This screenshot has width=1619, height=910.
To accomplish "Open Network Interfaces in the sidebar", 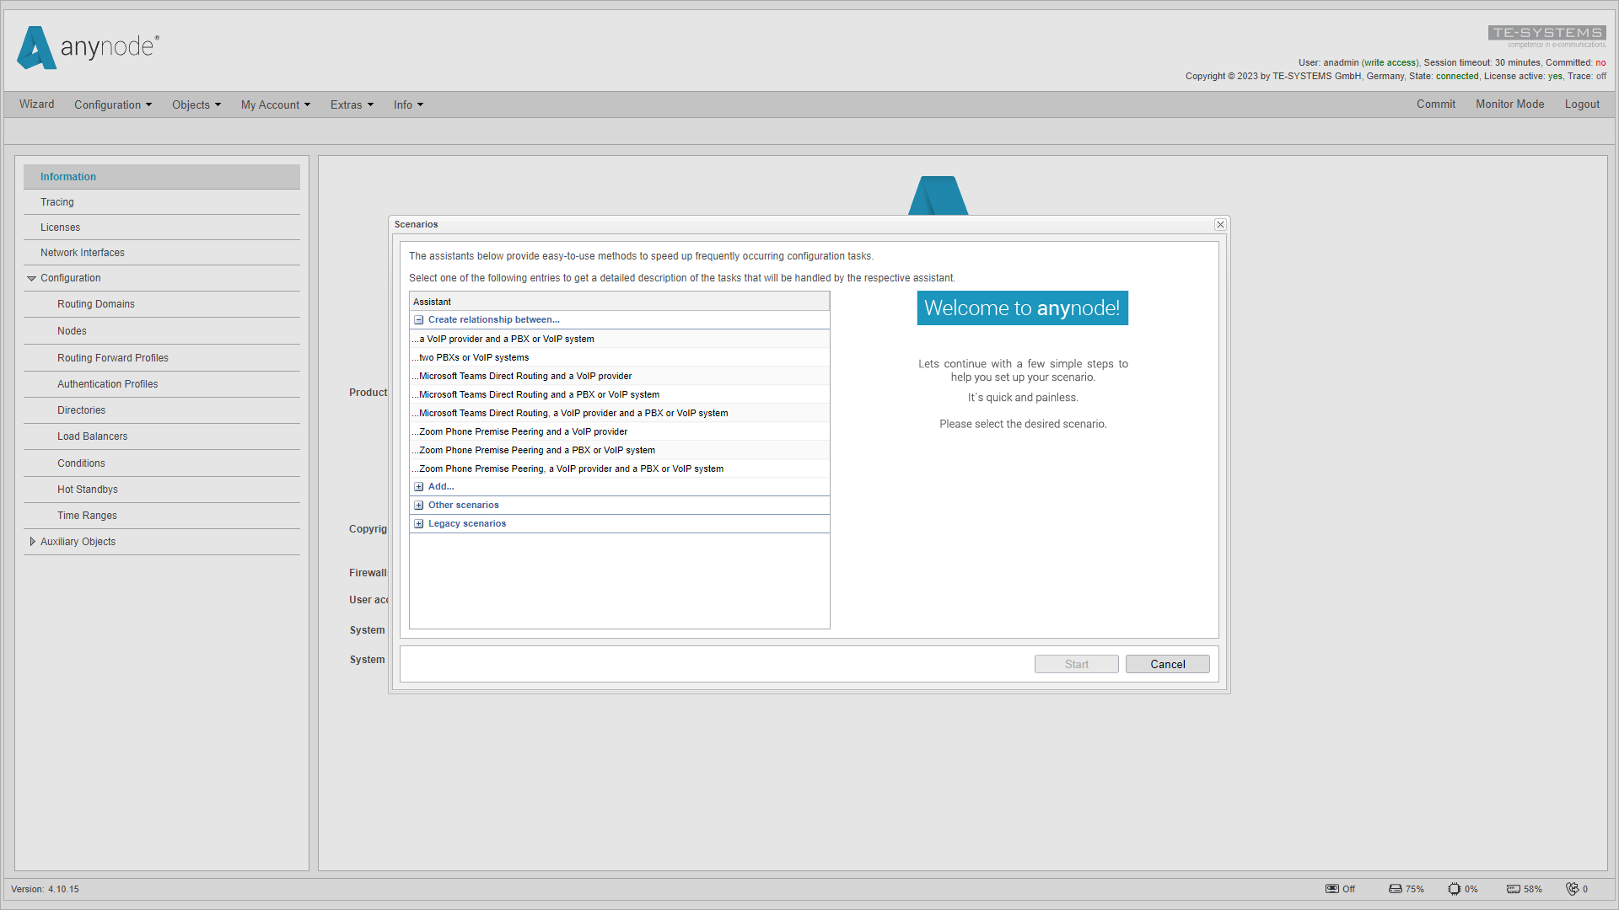I will pyautogui.click(x=162, y=253).
